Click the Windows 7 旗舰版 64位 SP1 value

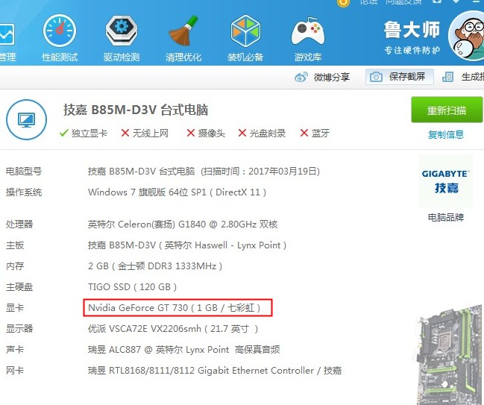[177, 192]
